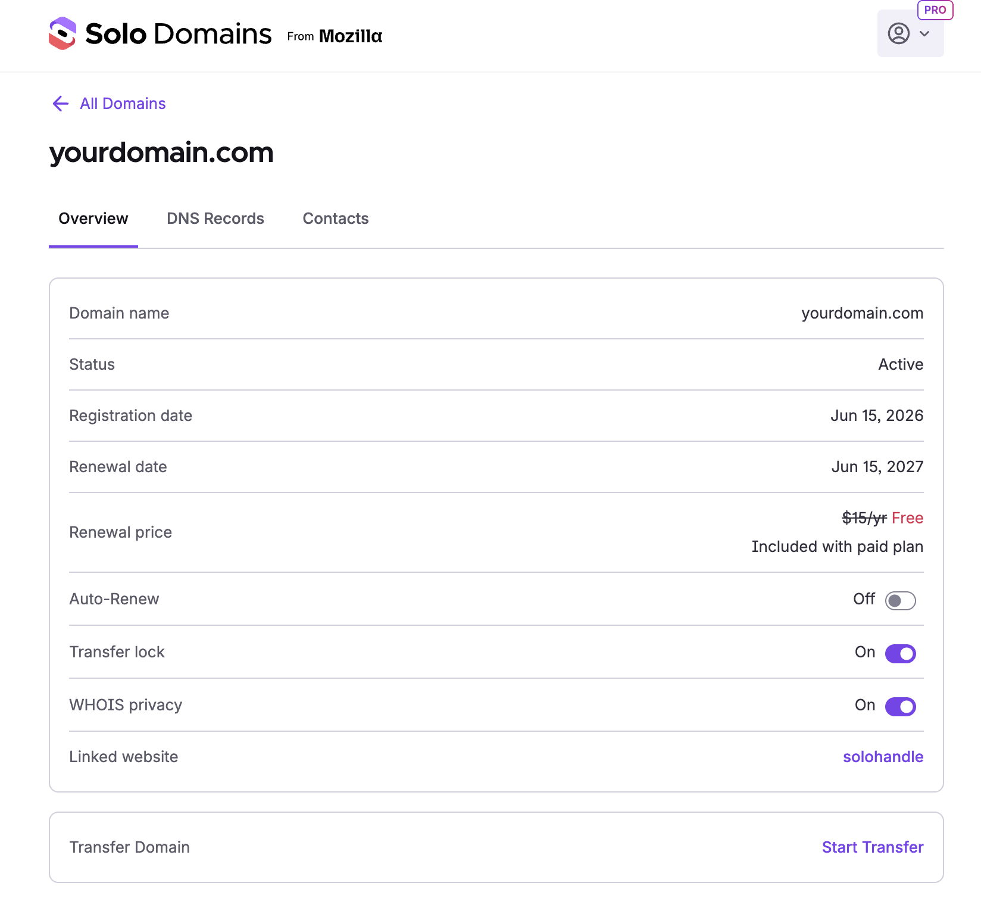The height and width of the screenshot is (911, 981).
Task: Click the Linked website row label
Action: pos(123,757)
